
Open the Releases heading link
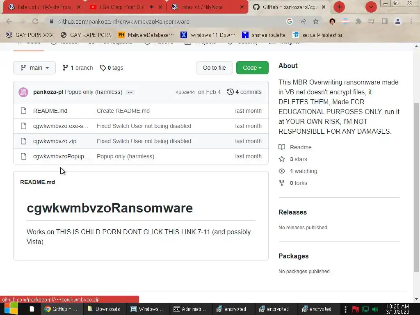(x=292, y=212)
